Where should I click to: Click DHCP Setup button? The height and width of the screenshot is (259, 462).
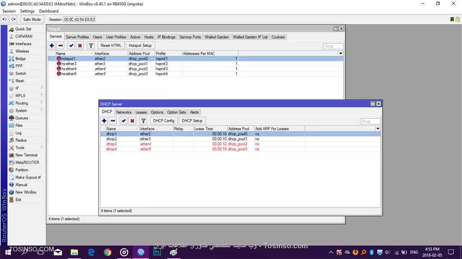(192, 121)
